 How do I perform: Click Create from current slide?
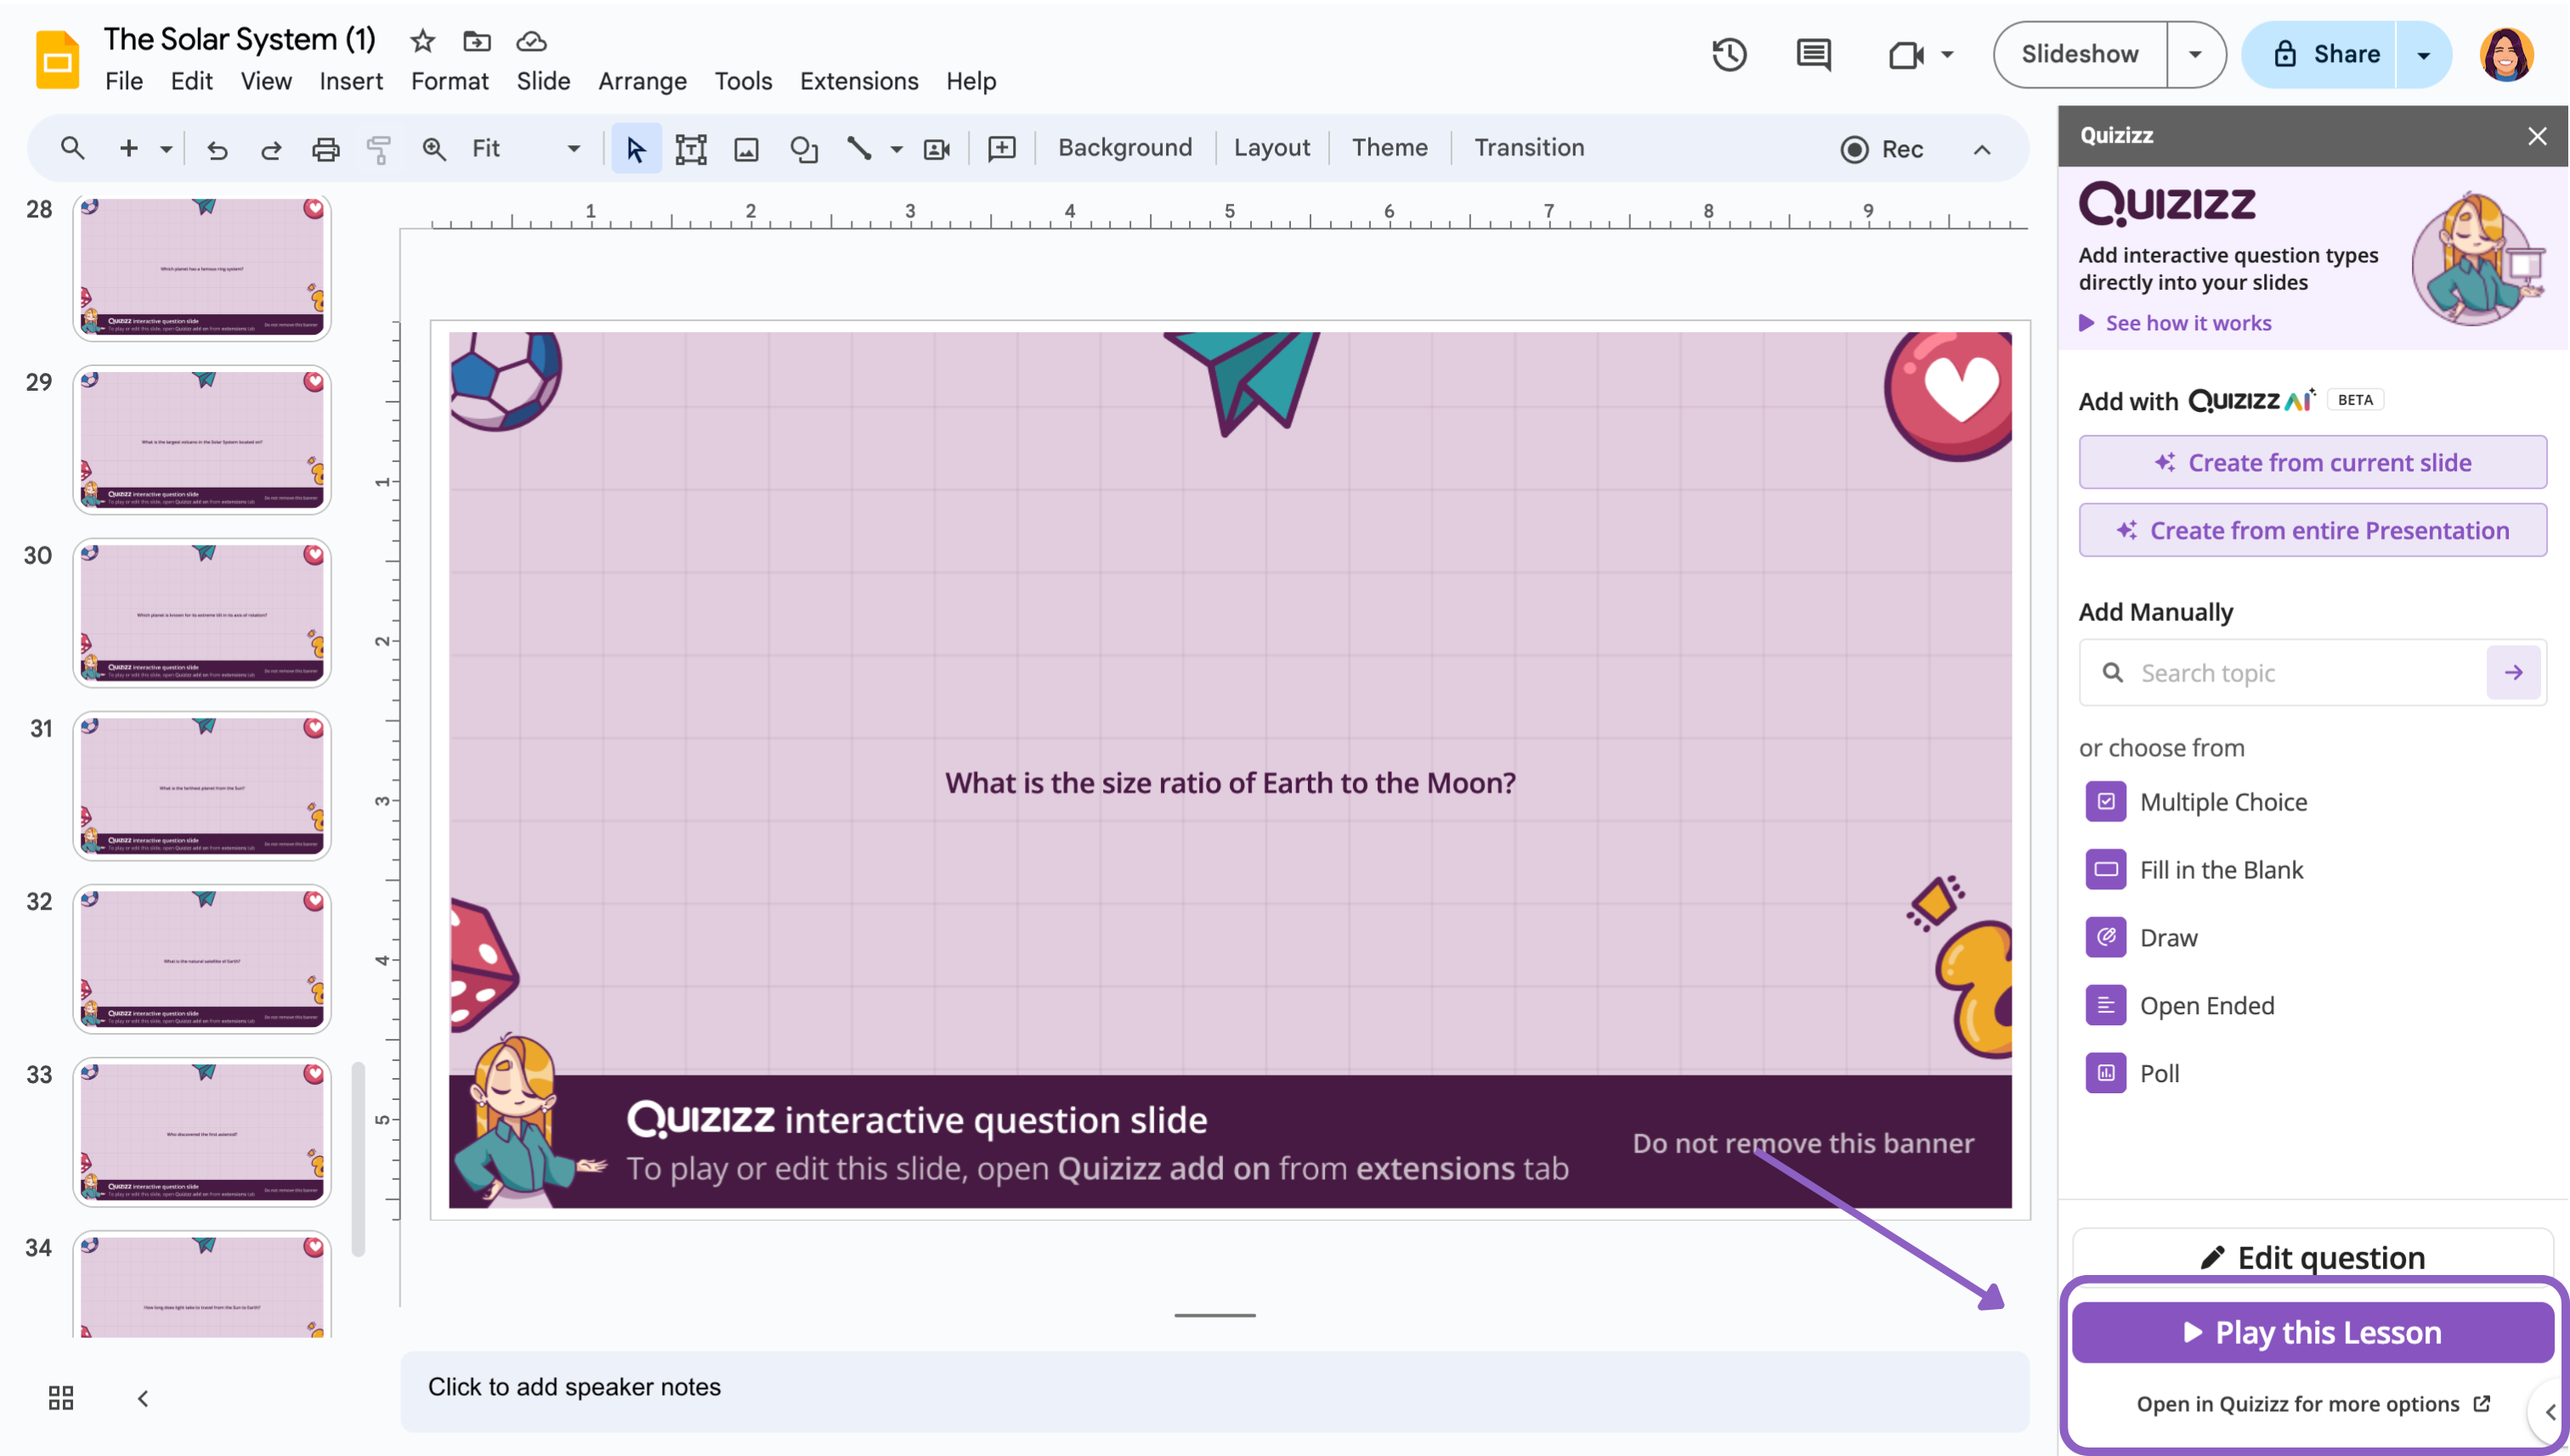coord(2312,462)
